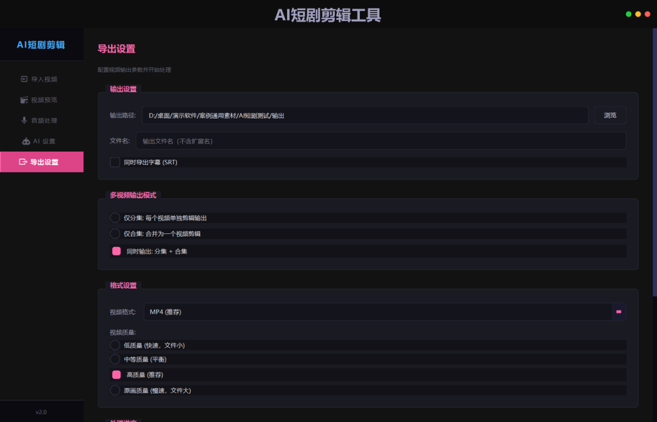
Task: Click the pink dropdown arrow for video format
Action: pos(619,312)
